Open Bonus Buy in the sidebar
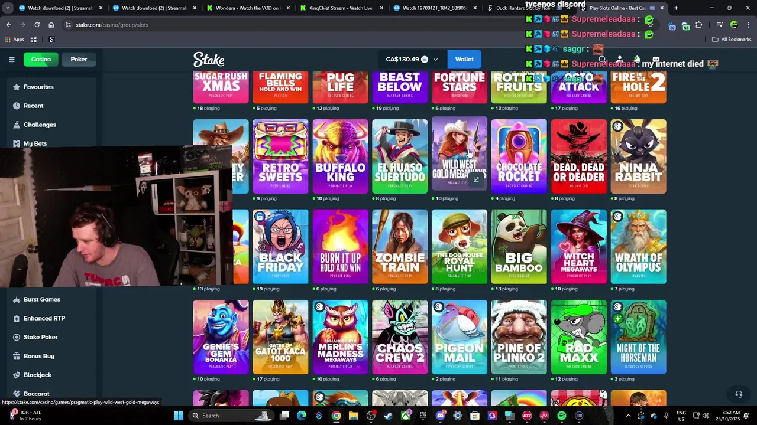 pyautogui.click(x=38, y=356)
